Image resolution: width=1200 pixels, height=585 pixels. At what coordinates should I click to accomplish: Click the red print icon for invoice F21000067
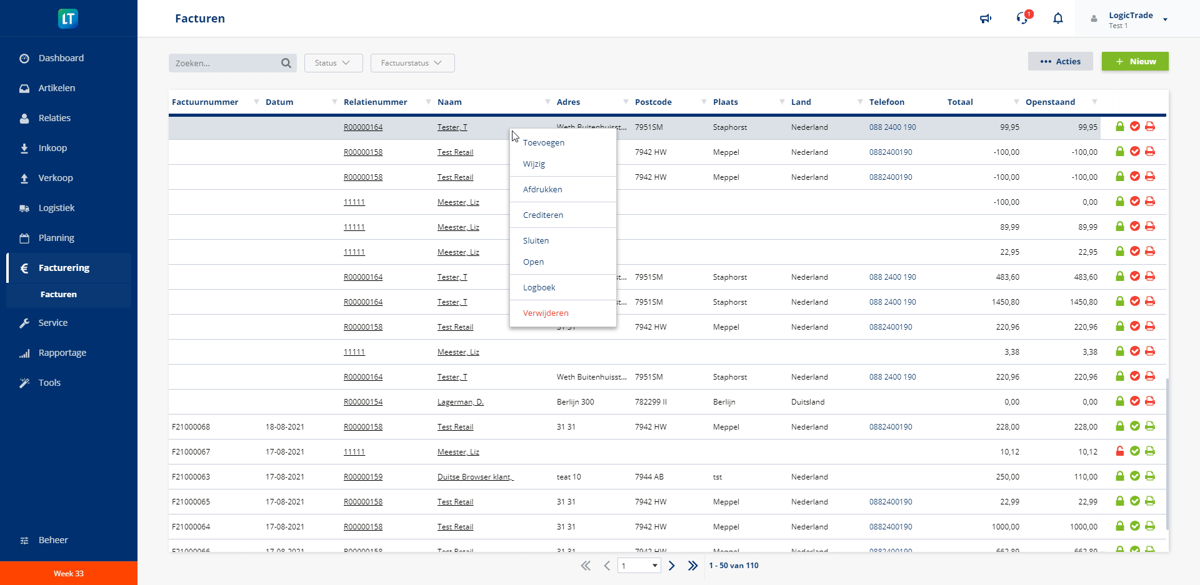(1150, 451)
